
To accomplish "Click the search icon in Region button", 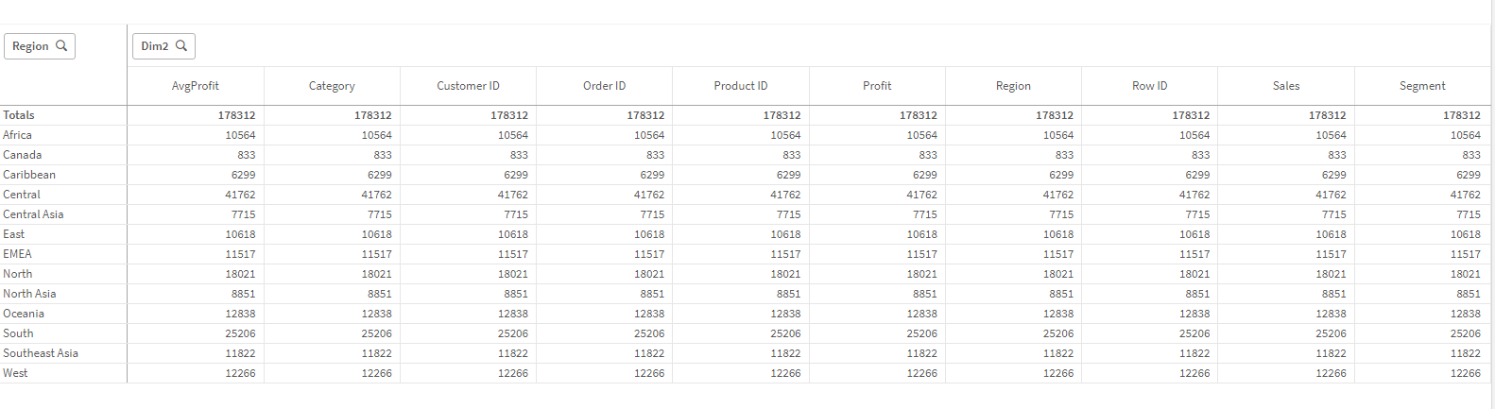I will [x=61, y=45].
